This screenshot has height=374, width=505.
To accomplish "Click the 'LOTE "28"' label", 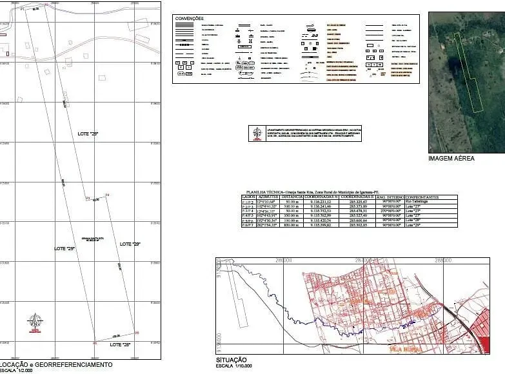I will (120, 345).
